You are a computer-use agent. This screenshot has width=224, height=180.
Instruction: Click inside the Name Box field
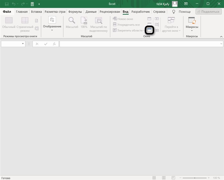[11, 44]
